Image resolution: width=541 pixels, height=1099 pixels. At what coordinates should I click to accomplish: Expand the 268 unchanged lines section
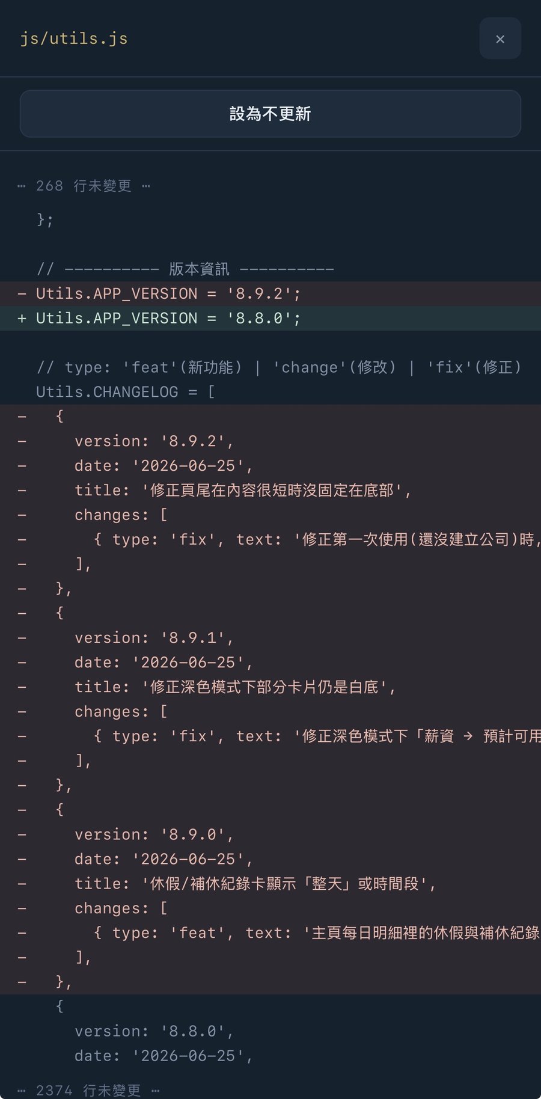pyautogui.click(x=84, y=186)
